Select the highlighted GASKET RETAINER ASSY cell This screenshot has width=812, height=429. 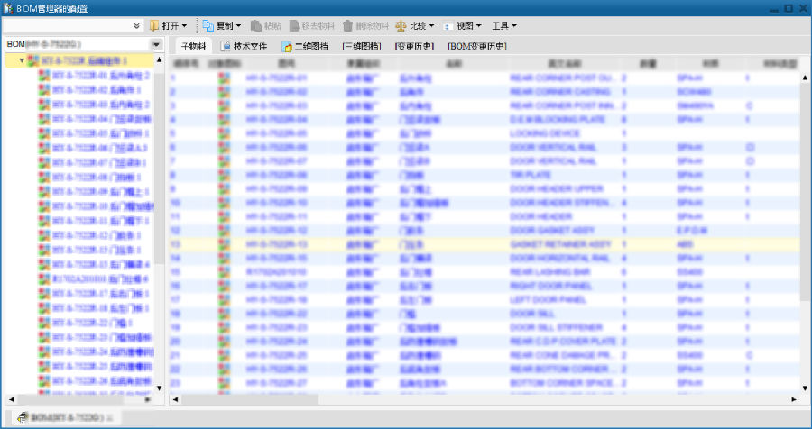pyautogui.click(x=561, y=244)
